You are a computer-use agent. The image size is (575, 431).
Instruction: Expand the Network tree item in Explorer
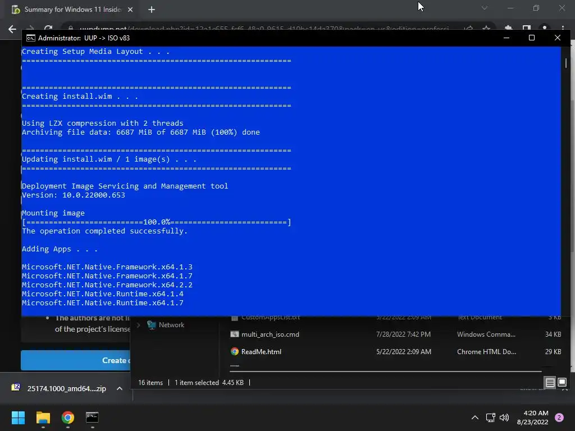pyautogui.click(x=139, y=325)
